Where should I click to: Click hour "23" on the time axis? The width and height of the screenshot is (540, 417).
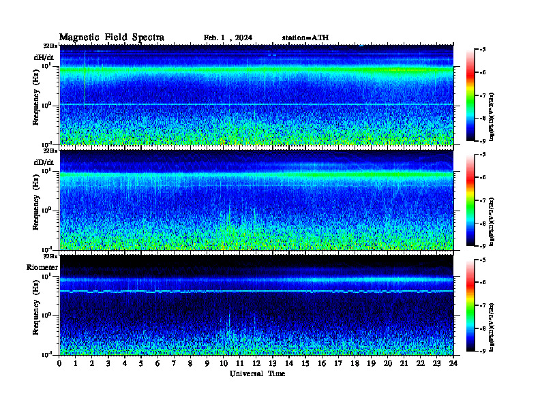point(436,363)
